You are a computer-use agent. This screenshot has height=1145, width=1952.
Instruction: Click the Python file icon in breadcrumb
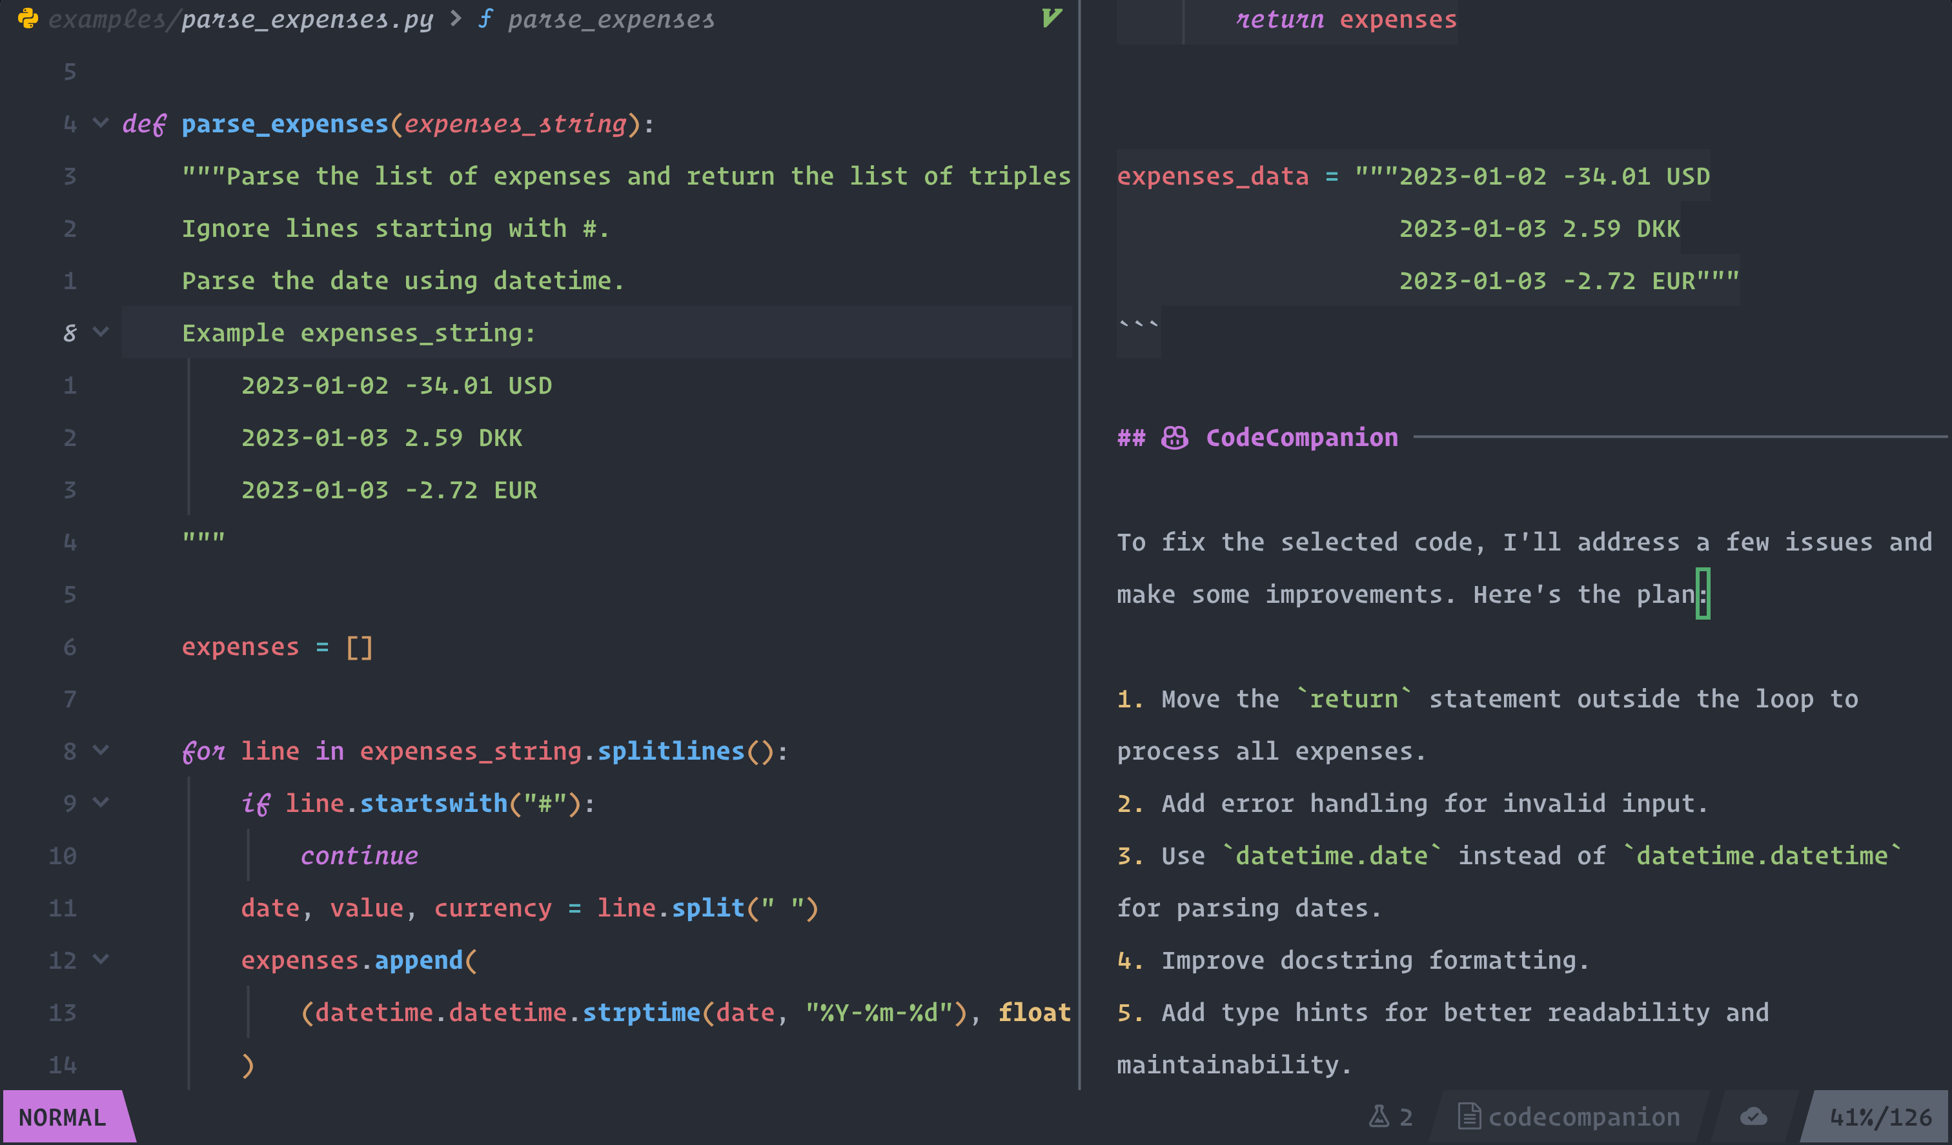click(28, 19)
